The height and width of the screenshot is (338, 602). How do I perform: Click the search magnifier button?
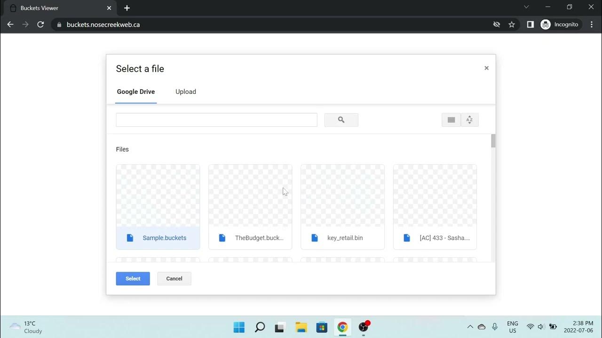point(341,120)
